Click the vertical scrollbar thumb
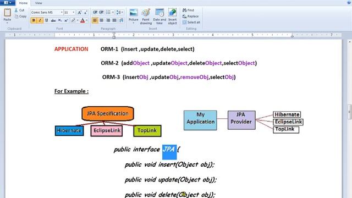352x198 pixels. [350, 112]
